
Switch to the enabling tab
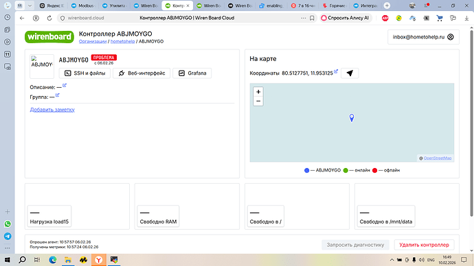click(x=271, y=5)
